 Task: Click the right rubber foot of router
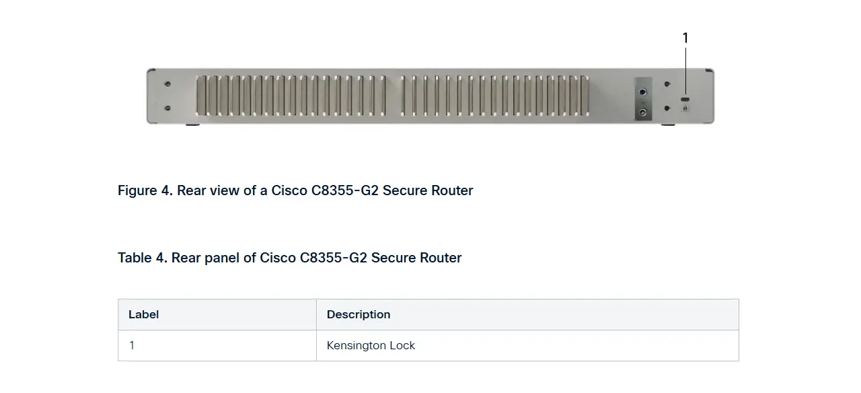tap(668, 124)
